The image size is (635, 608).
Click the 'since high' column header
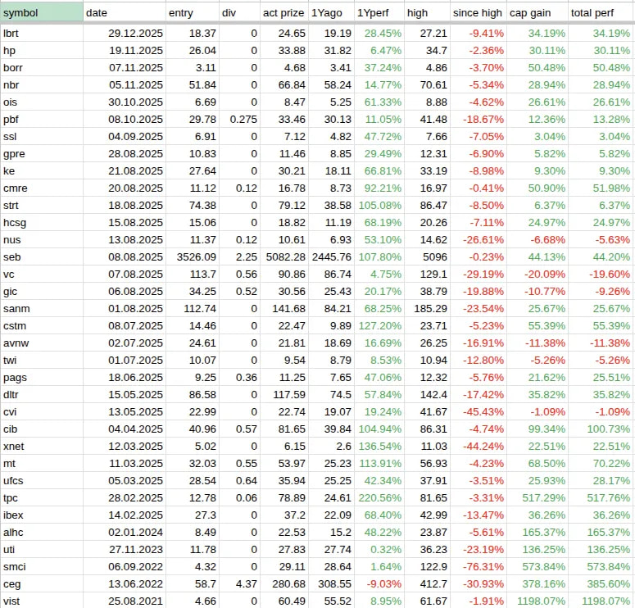(478, 12)
